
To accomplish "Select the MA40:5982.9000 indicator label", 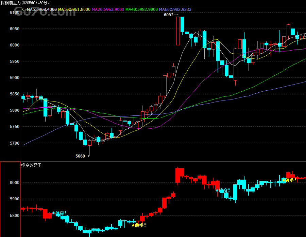I will click(x=141, y=10).
